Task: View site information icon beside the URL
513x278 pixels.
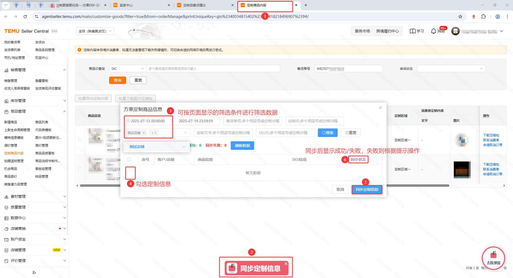Action: tap(37, 17)
